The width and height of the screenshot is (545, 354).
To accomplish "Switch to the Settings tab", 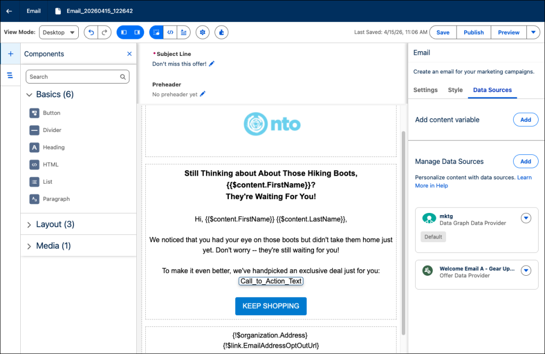I will click(425, 90).
